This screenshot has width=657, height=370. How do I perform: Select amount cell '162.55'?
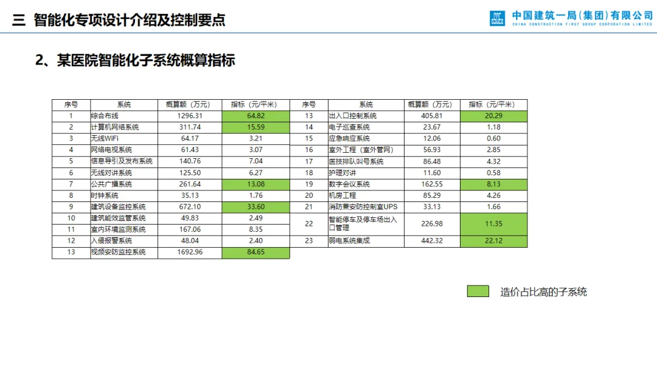432,184
